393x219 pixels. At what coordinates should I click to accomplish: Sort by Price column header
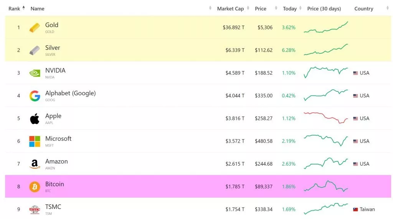[260, 8]
